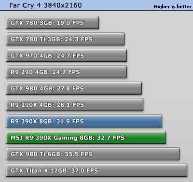Click the "Higher is better" label
193x182 pixels.
tap(173, 7)
